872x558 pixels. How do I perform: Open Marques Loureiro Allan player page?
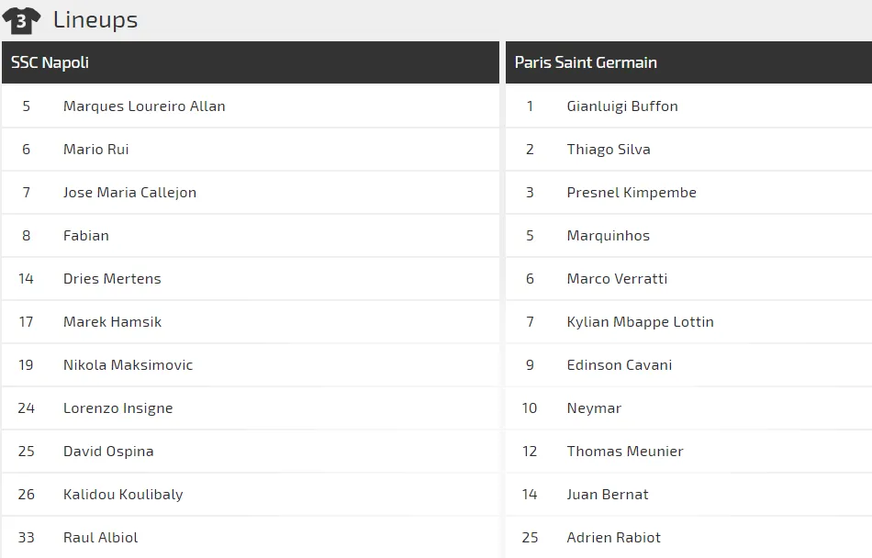pyautogui.click(x=144, y=106)
